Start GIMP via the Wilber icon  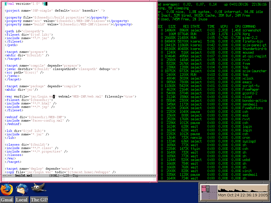(x=39, y=188)
